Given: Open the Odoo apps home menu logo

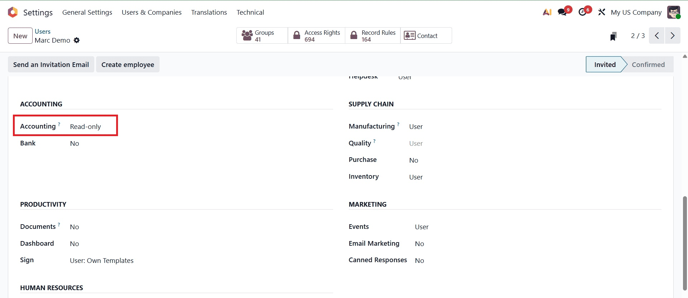Looking at the screenshot, I should tap(12, 12).
